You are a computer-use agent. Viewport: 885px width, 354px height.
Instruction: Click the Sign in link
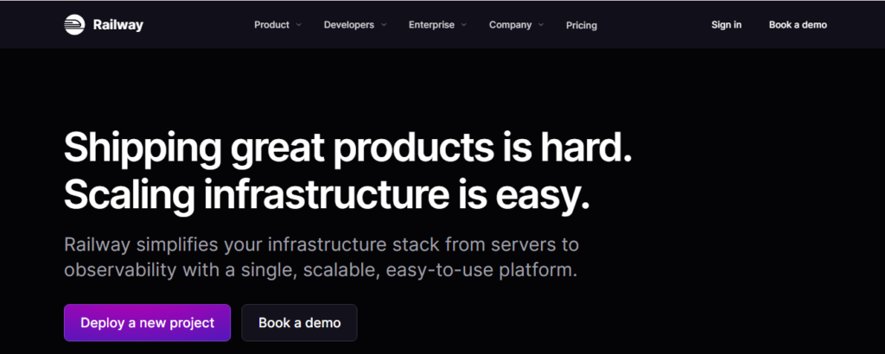[x=726, y=25]
